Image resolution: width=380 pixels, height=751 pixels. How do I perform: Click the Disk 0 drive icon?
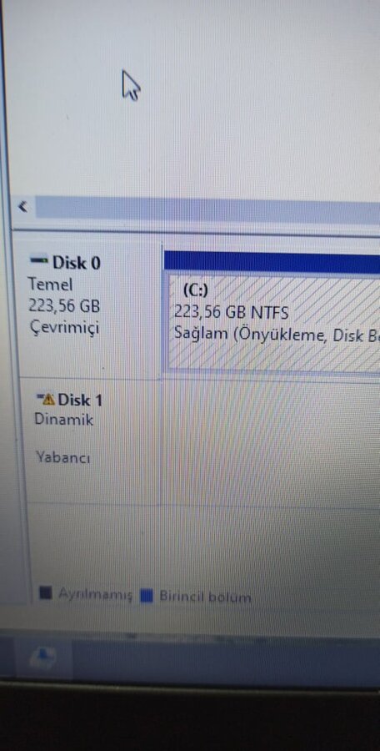click(39, 261)
